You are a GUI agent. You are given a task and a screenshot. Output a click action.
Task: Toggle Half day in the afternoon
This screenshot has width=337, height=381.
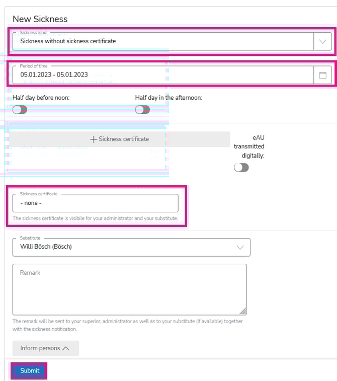click(142, 110)
